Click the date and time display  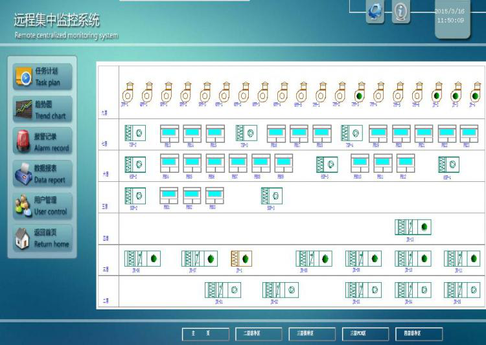tap(451, 16)
